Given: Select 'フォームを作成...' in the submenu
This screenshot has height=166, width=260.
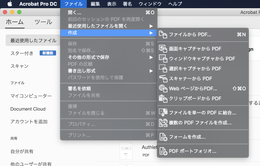Looking at the screenshot, I should click(x=203, y=137).
